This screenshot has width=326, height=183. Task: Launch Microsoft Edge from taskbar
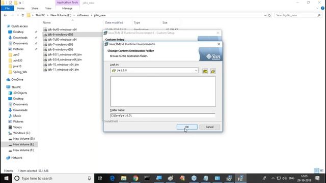112,178
